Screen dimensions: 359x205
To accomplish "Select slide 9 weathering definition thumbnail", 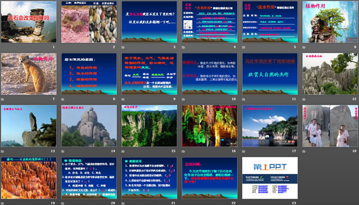I will point(149,74).
